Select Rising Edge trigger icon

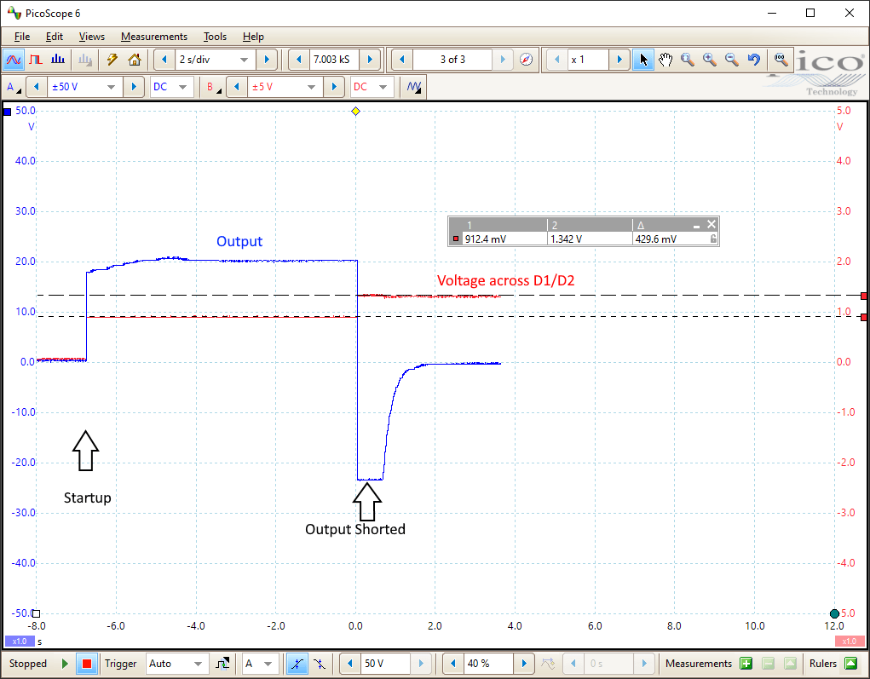tap(297, 664)
